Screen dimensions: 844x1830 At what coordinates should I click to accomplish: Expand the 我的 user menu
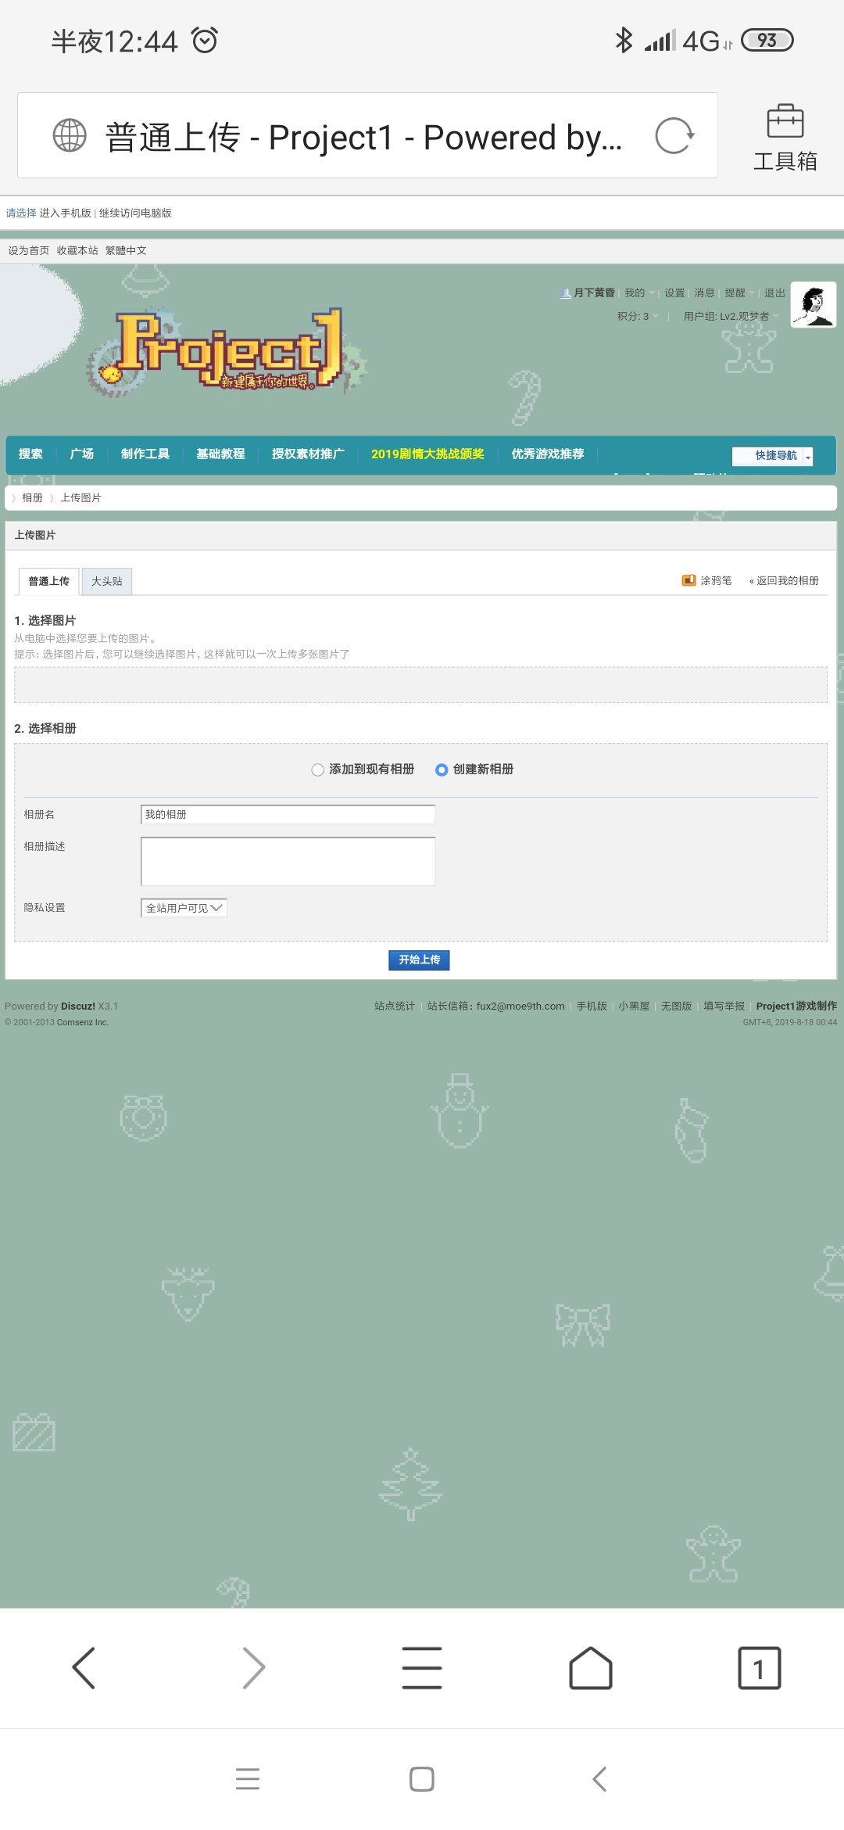(639, 293)
